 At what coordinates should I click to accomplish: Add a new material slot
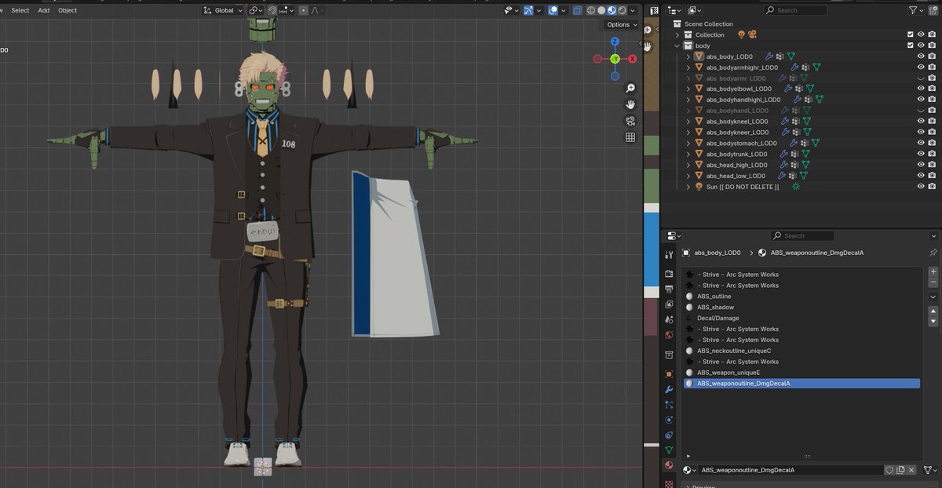pyautogui.click(x=933, y=271)
